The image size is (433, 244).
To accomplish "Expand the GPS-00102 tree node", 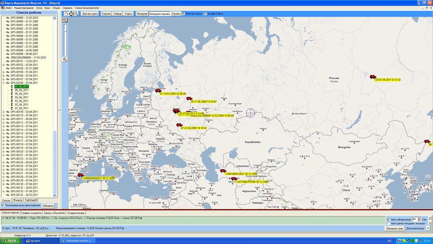I will pyautogui.click(x=3, y=65).
